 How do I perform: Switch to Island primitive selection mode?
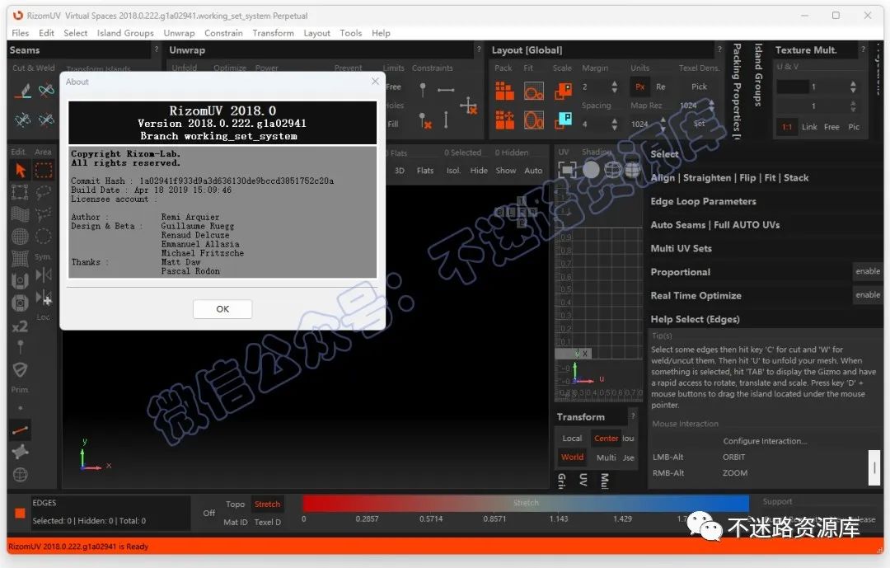click(x=21, y=452)
